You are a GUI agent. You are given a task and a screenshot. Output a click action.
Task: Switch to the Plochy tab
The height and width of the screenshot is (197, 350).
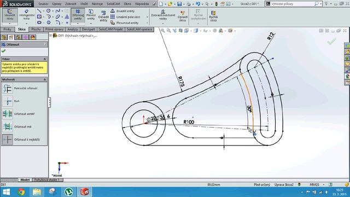tap(36, 29)
